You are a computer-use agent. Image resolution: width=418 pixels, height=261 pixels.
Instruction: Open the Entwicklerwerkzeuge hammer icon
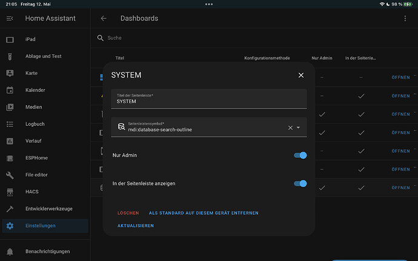[x=10, y=209]
